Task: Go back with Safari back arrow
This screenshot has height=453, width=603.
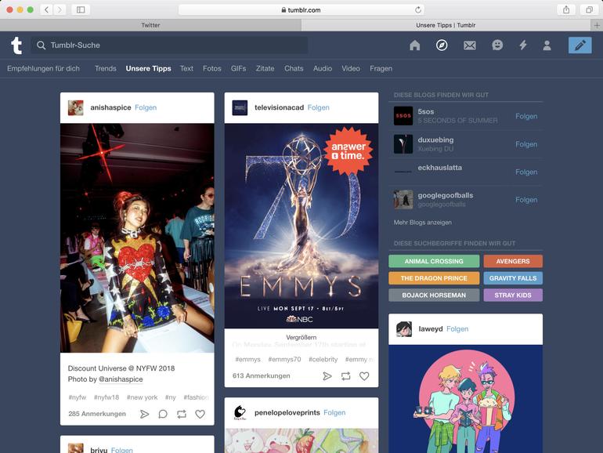Action: [46, 9]
